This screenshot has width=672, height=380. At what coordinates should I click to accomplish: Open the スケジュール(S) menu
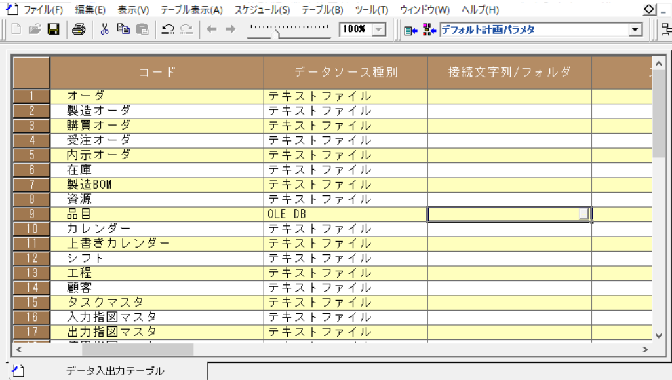(262, 9)
